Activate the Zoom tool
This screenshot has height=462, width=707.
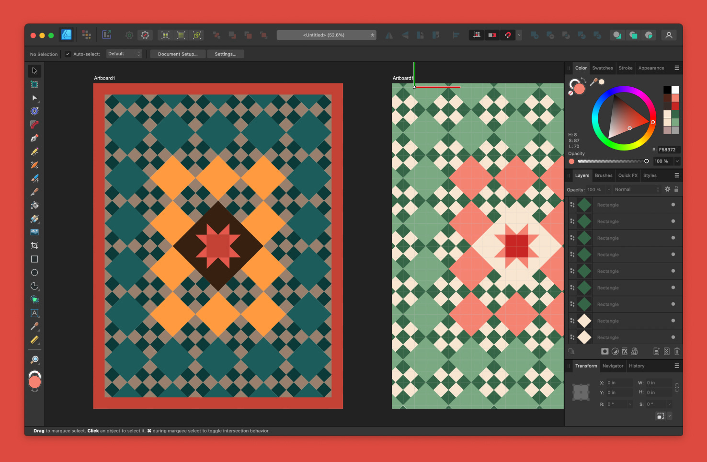(x=34, y=359)
